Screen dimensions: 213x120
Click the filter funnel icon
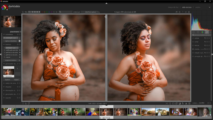tap(23, 12)
